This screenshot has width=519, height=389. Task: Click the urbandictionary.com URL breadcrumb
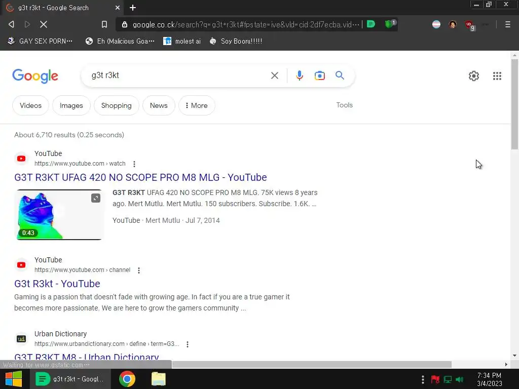(x=106, y=344)
